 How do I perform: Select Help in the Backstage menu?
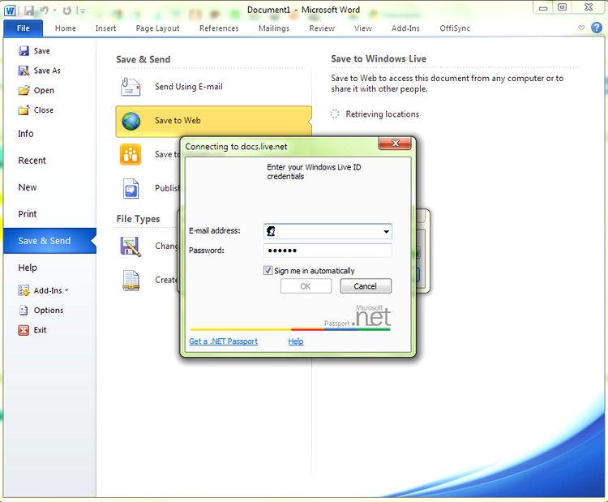[27, 268]
